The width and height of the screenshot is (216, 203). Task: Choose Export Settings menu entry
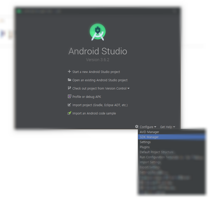pyautogui.click(x=172, y=167)
